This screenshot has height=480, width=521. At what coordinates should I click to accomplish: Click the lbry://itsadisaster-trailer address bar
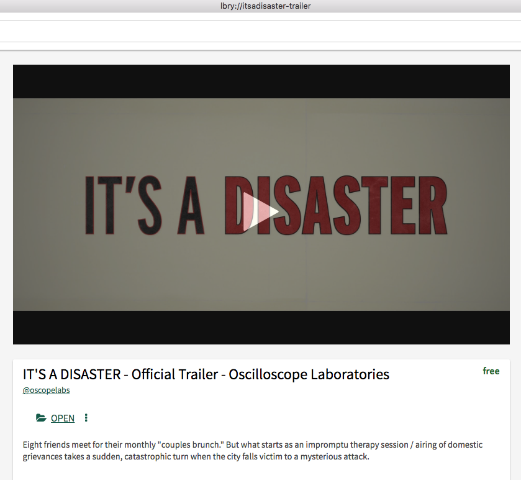pos(265,6)
